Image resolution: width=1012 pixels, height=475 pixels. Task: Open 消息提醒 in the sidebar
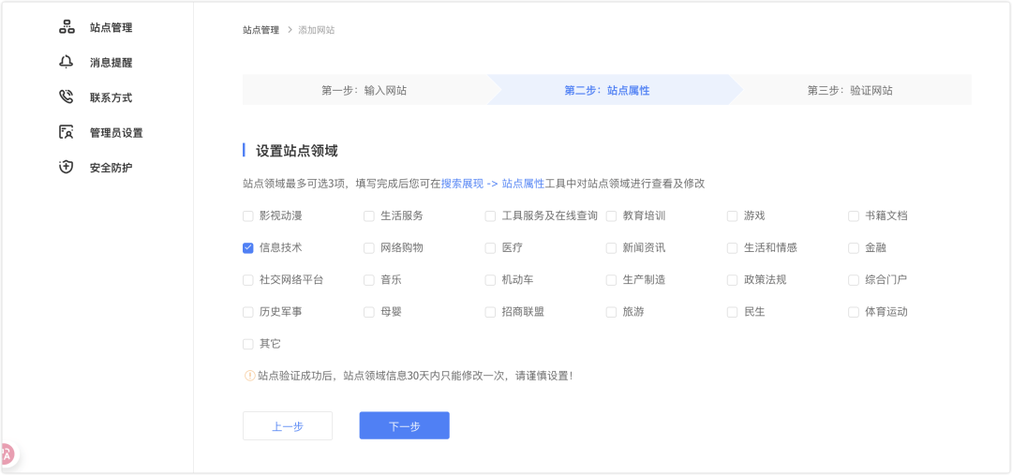click(x=111, y=63)
